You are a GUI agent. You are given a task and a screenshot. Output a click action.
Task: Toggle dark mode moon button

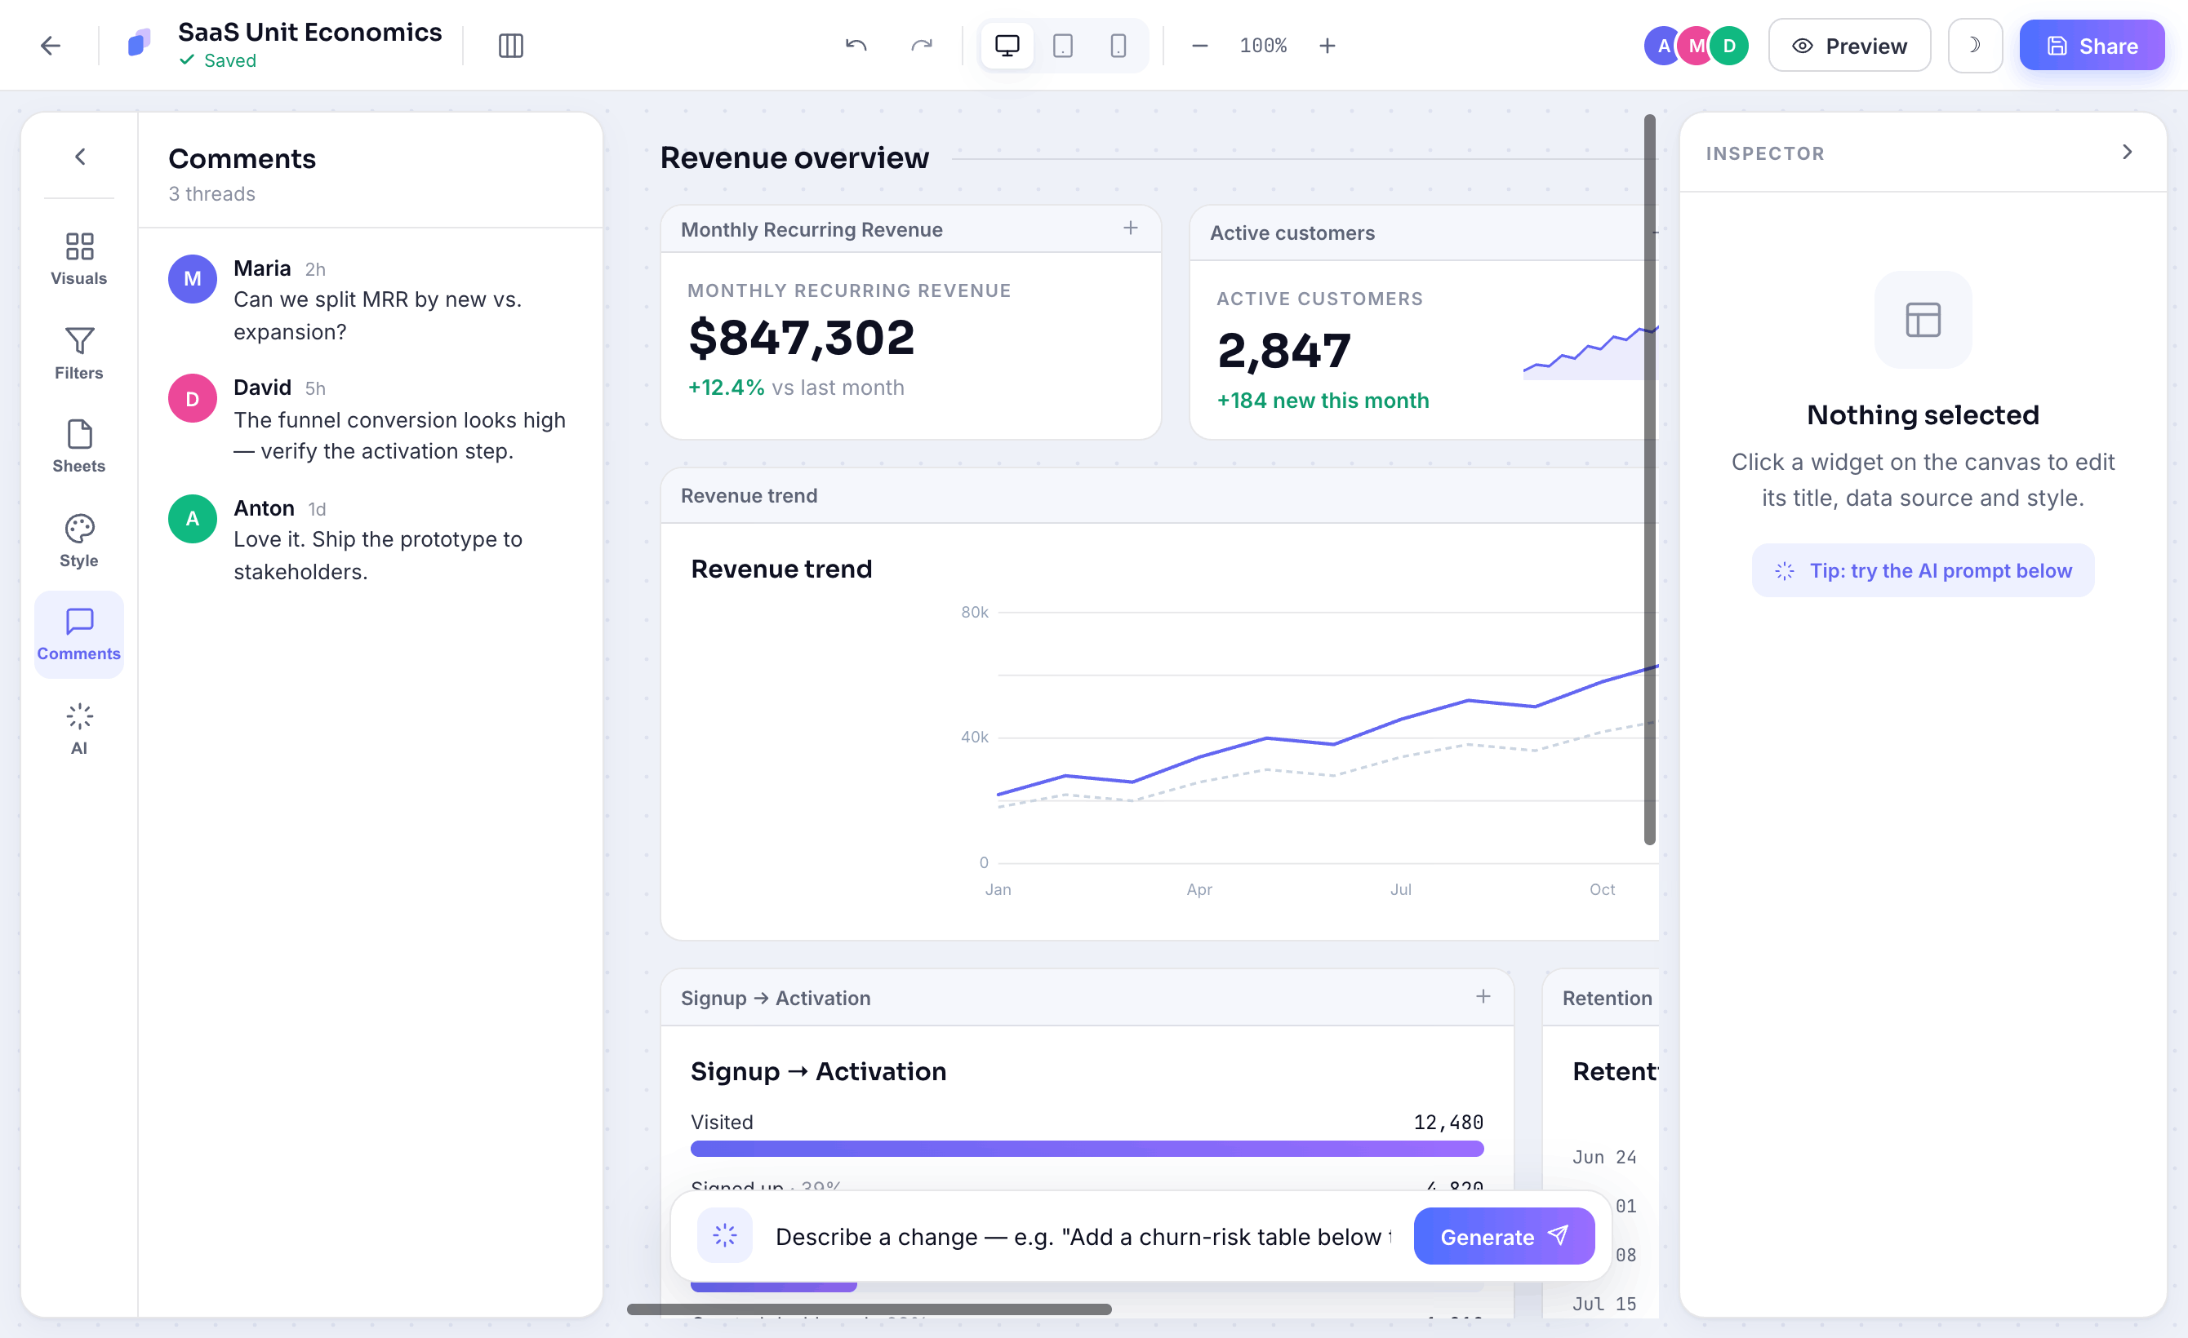pyautogui.click(x=1975, y=45)
